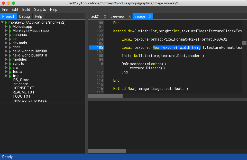The height and width of the screenshot is (160, 247).
Task: Open the Scripts menu
Action: pyautogui.click(x=40, y=10)
